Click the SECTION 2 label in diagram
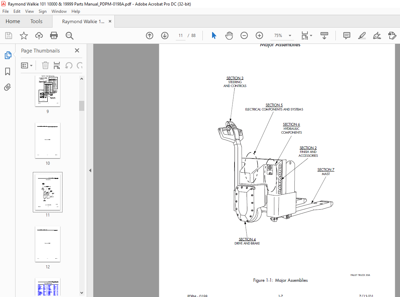The width and height of the screenshot is (400, 297). click(x=308, y=148)
